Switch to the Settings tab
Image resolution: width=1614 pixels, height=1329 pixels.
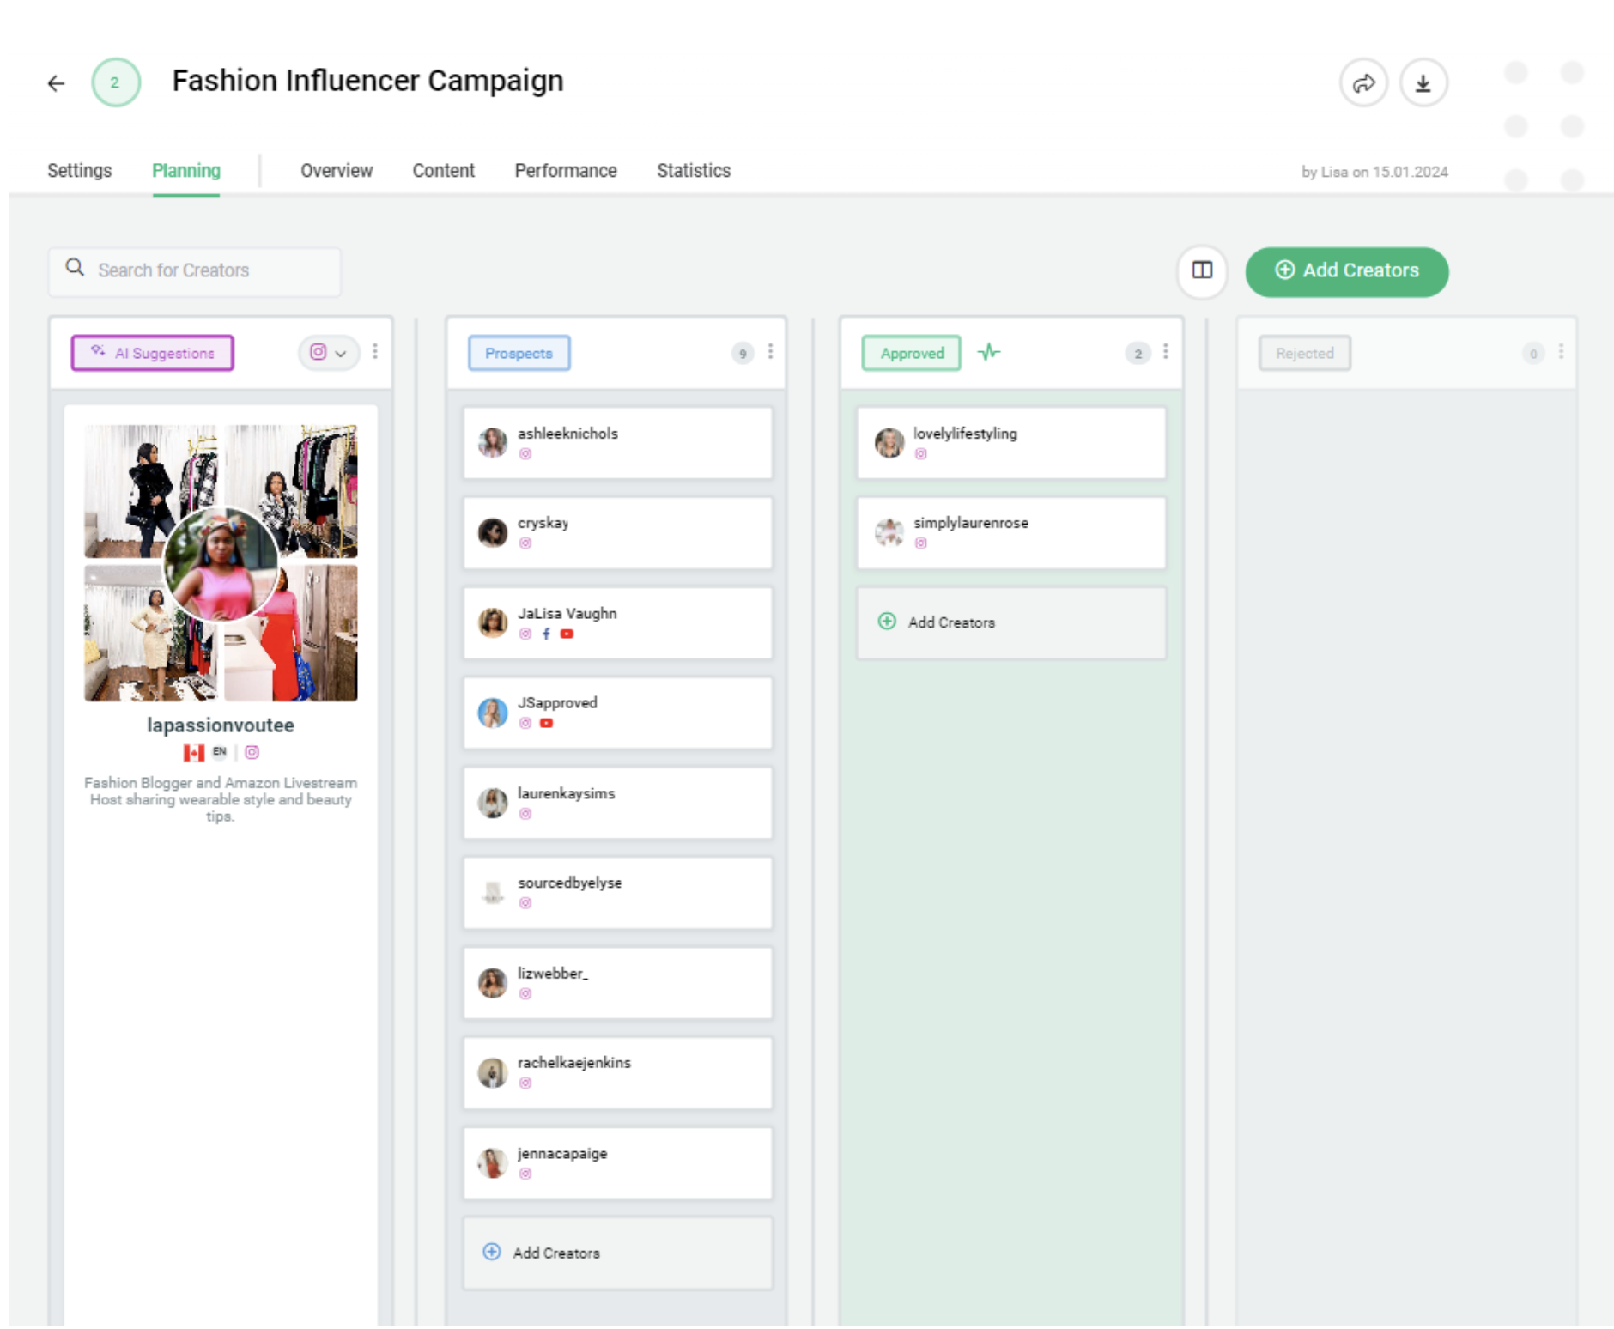[x=79, y=170]
